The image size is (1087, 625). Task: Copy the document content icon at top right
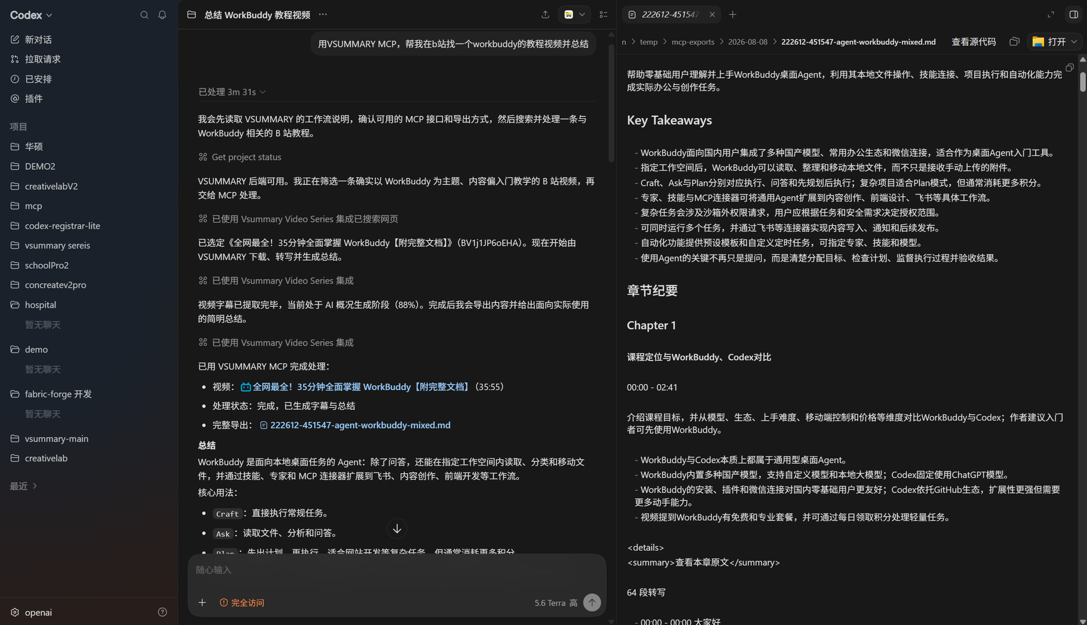coord(1069,68)
